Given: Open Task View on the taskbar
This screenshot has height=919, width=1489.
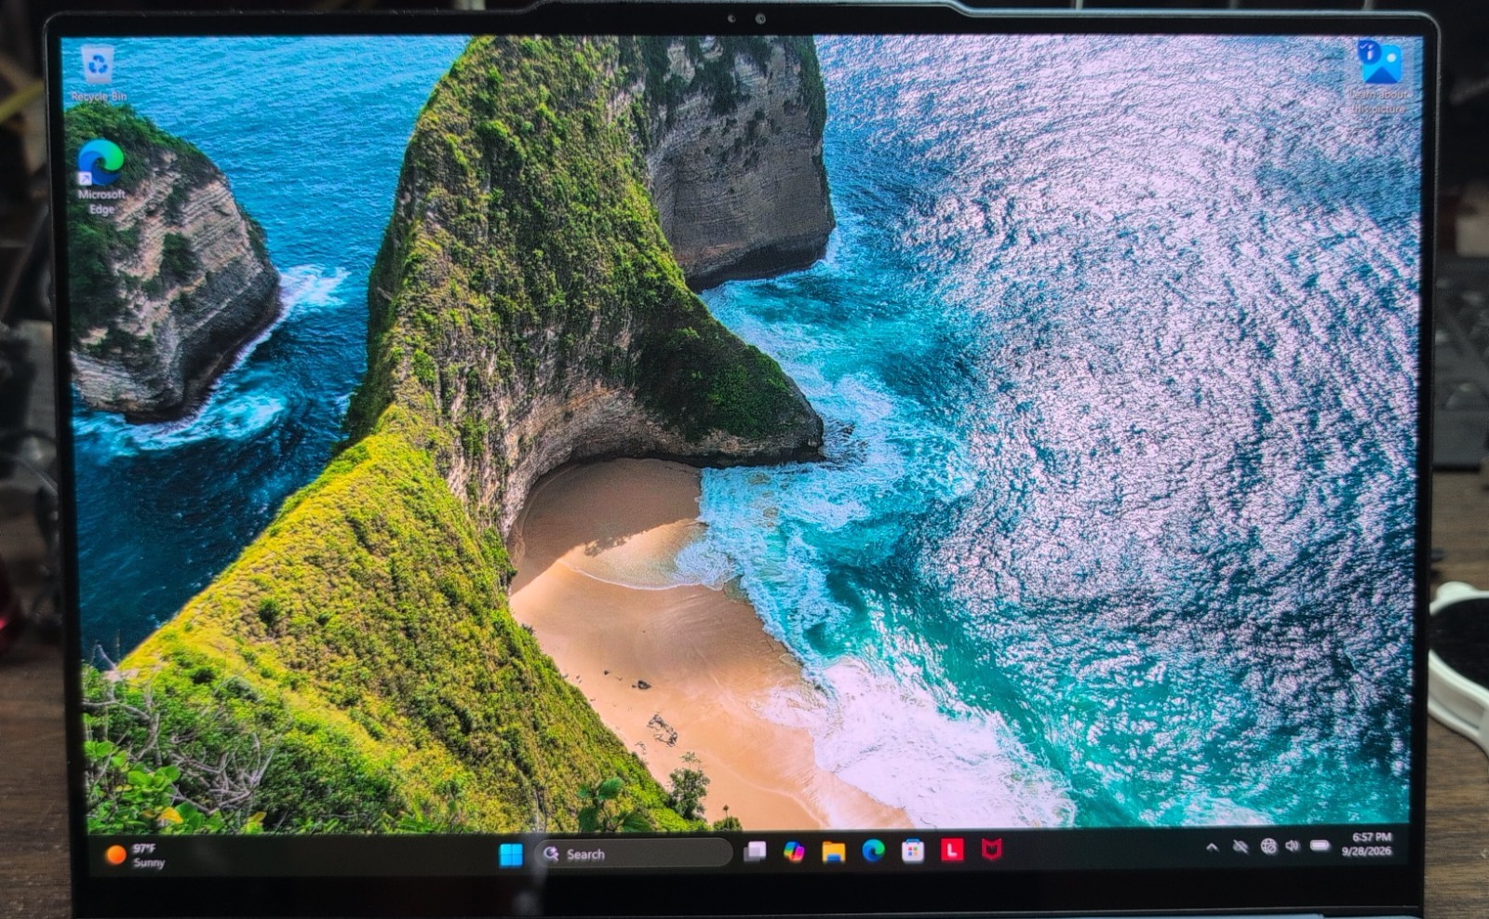Looking at the screenshot, I should point(755,851).
